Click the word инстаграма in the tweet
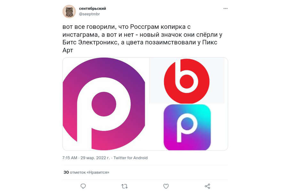This screenshot has height=192, width=288. click(x=80, y=35)
